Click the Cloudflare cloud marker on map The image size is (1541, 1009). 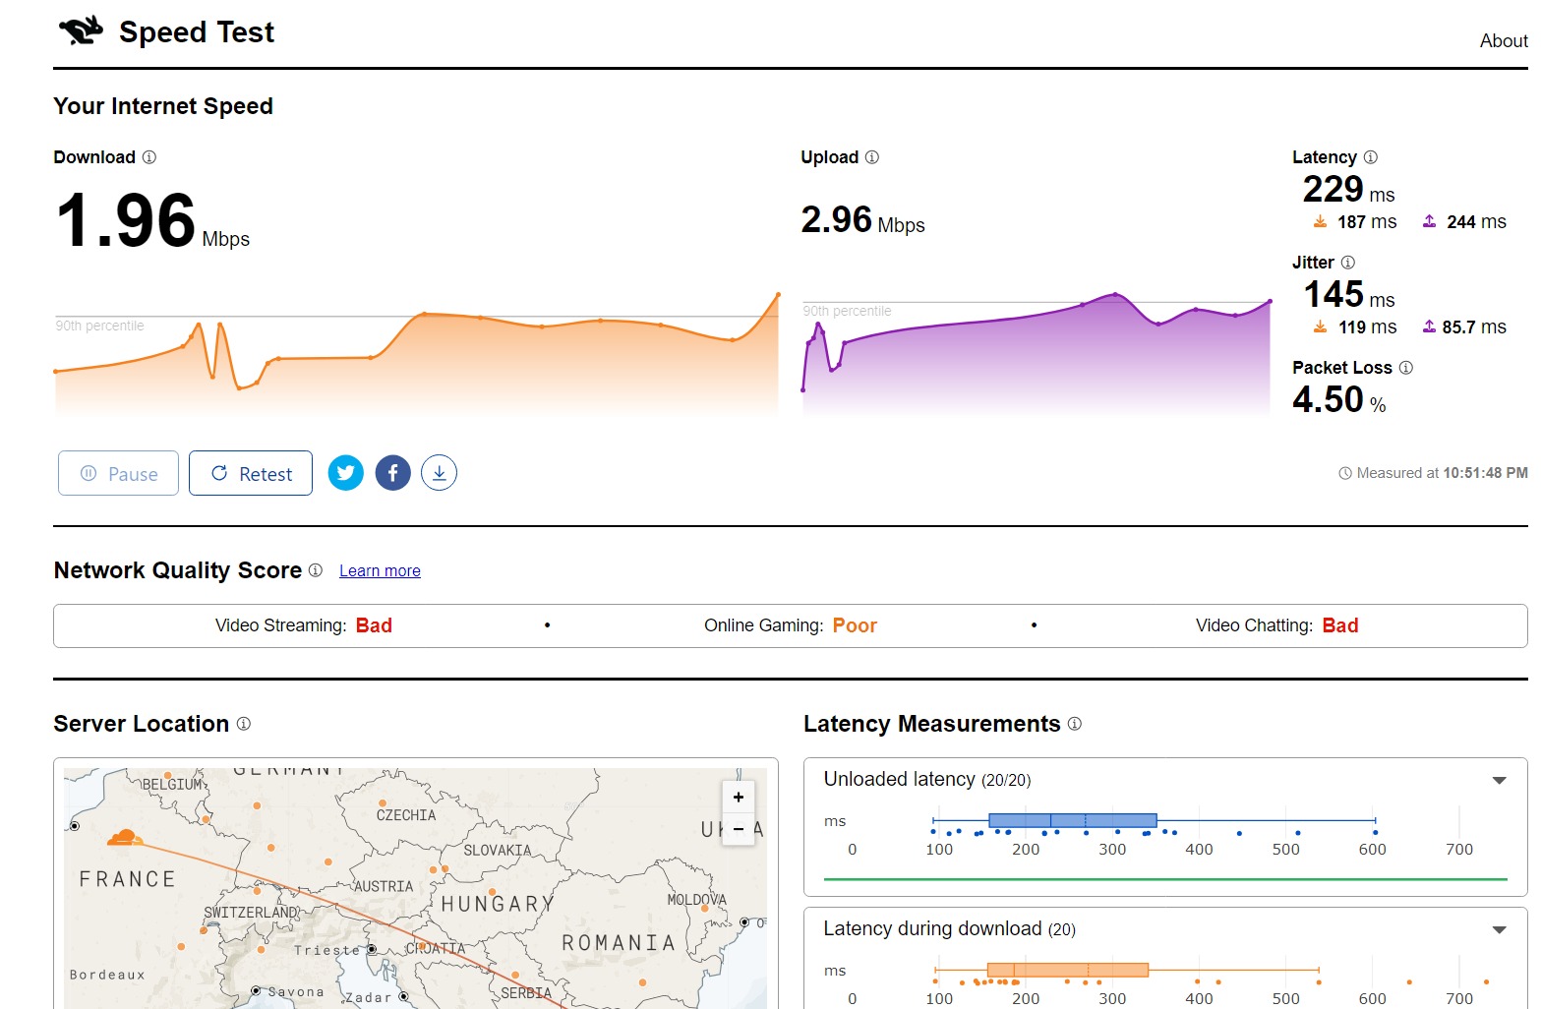click(x=125, y=838)
